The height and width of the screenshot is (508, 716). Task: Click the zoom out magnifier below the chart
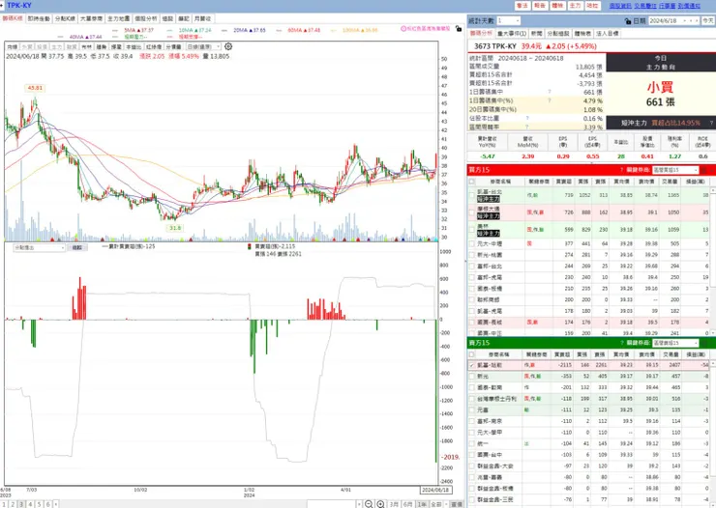click(x=369, y=504)
